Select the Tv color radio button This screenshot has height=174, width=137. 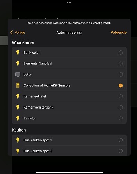121,118
